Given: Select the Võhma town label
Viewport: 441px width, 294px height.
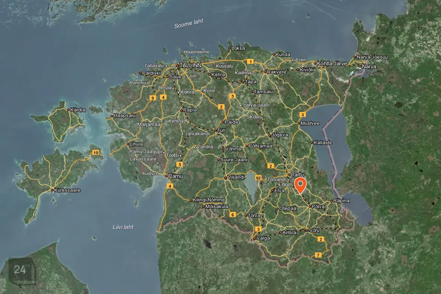Looking at the screenshot, I should pyautogui.click(x=233, y=149).
